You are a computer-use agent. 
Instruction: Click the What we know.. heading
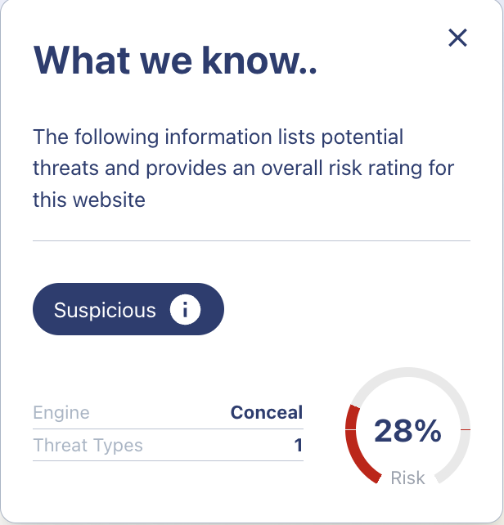[x=175, y=61]
